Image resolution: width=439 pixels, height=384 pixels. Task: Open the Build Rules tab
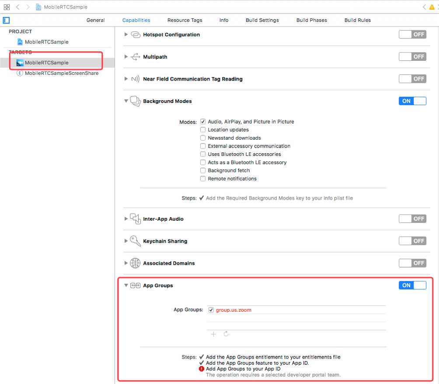(x=358, y=20)
